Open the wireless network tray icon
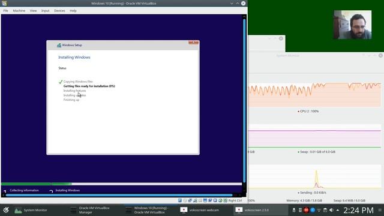This screenshot has height=216, width=384. 319,210
